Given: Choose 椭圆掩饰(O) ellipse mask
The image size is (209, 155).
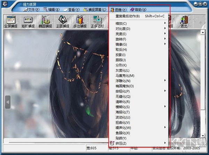Looking at the screenshot, I should 139,86.
